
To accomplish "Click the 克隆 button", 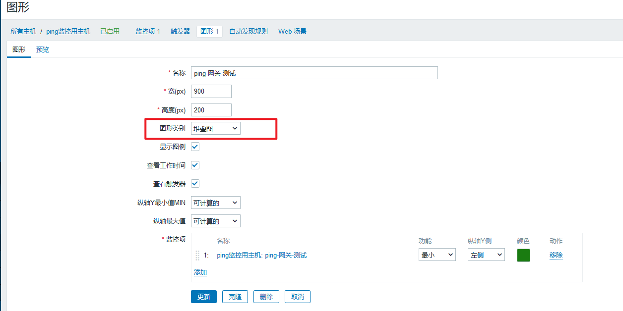I will 235,297.
